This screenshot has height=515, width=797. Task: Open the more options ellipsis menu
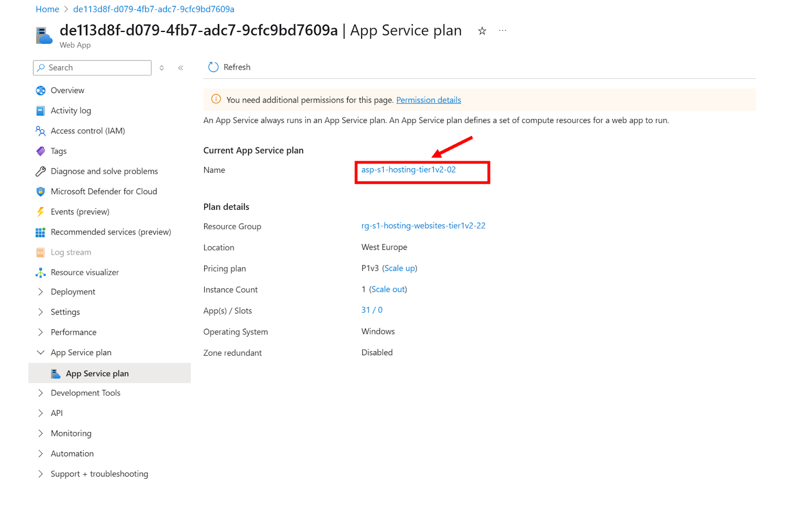point(503,31)
